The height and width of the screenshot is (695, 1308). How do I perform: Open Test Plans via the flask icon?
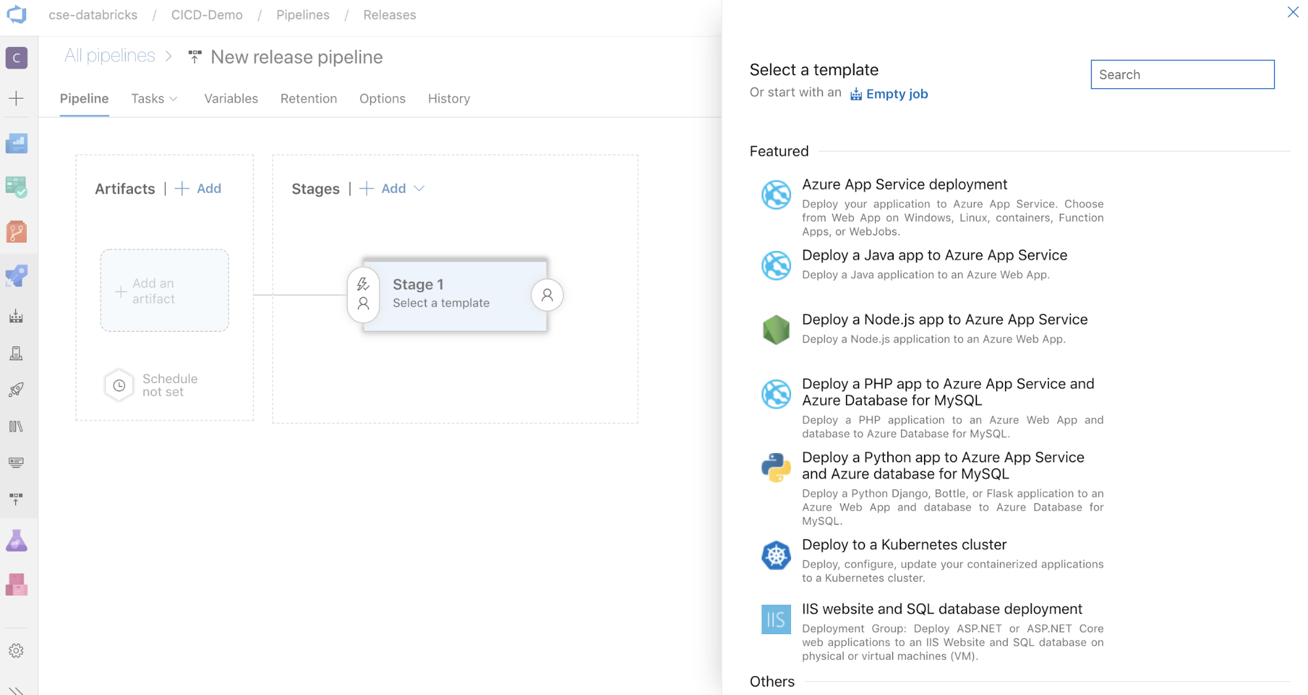click(16, 540)
